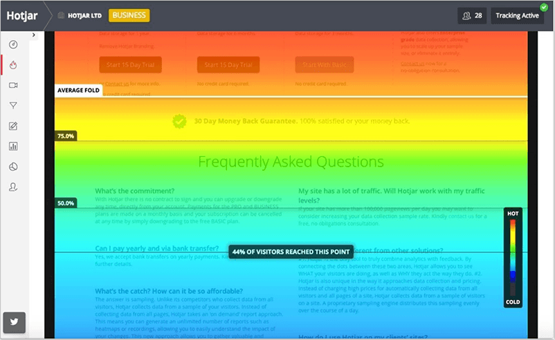Click the 50.0% scroll marker
Viewport: 555px width, 340px height.
pyautogui.click(x=66, y=203)
